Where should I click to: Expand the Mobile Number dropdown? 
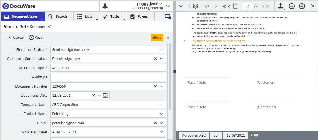coord(162,132)
